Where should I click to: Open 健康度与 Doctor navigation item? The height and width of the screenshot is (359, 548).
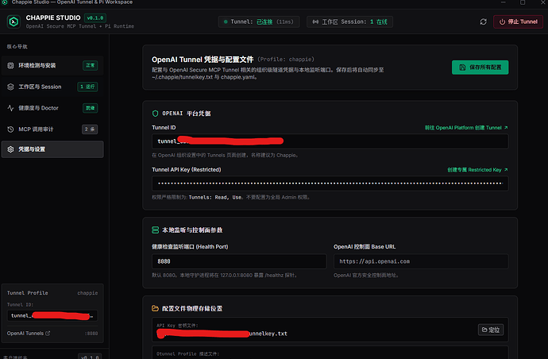[52, 108]
